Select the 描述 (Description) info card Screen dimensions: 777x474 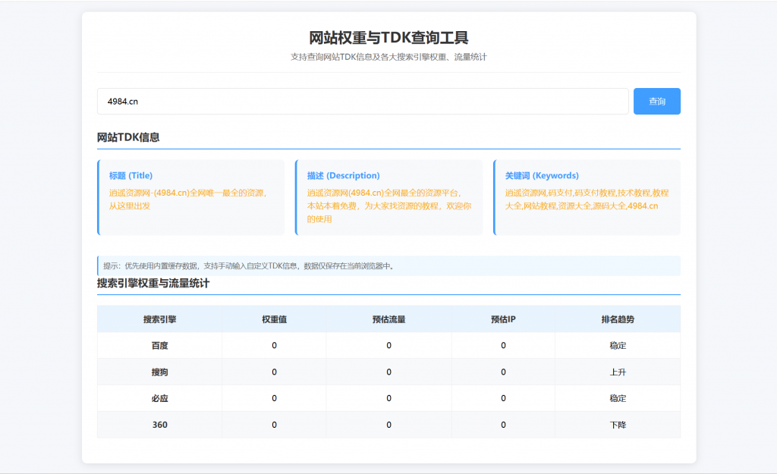coord(388,196)
